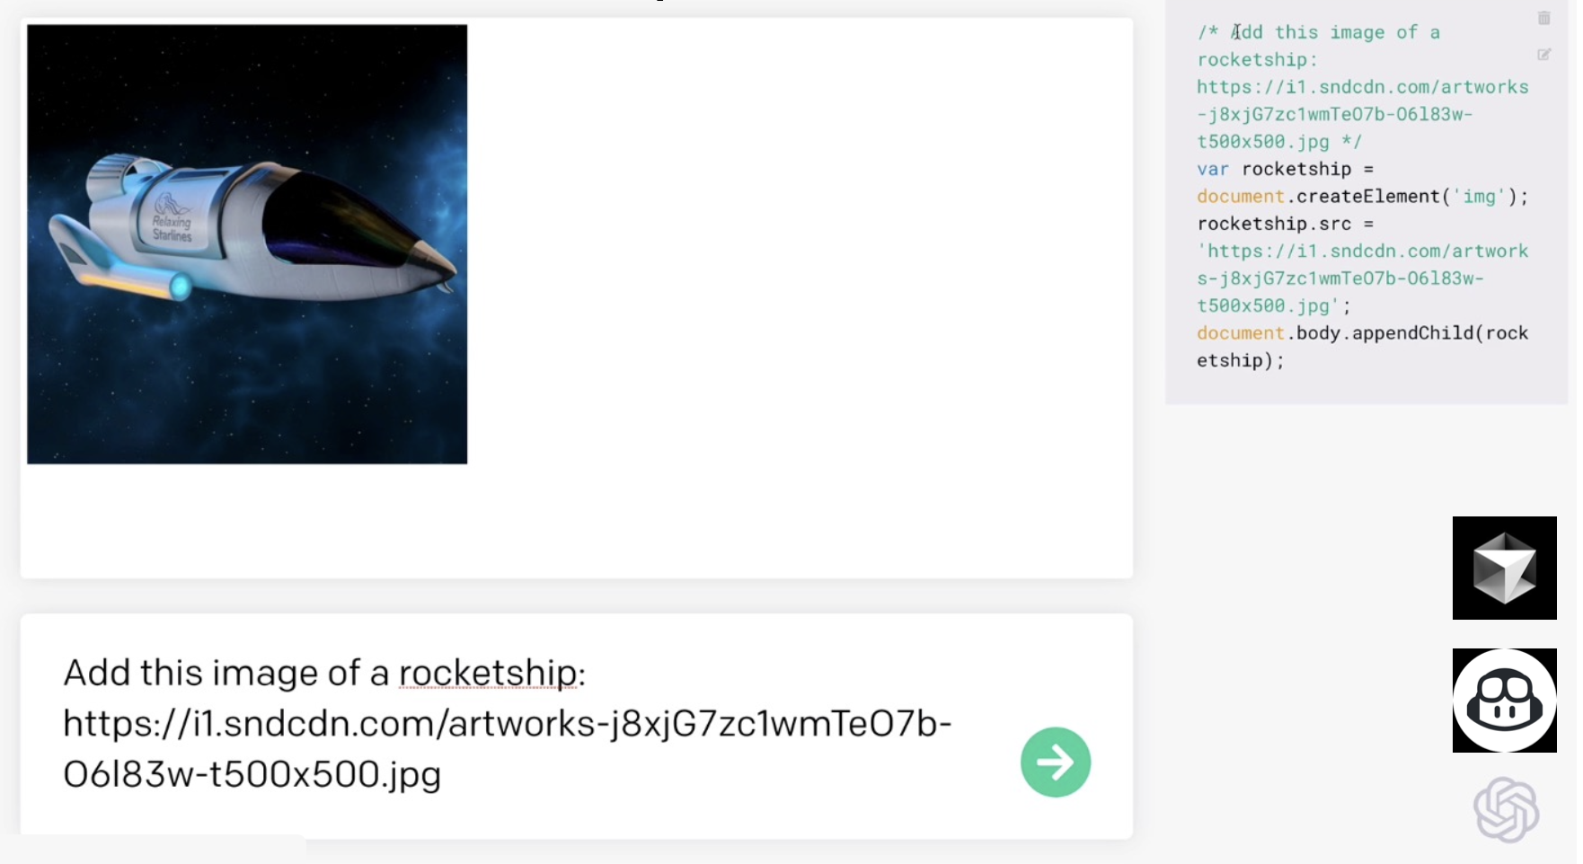Click the document.createElement('img') code line
The width and height of the screenshot is (1583, 864).
[1362, 197]
